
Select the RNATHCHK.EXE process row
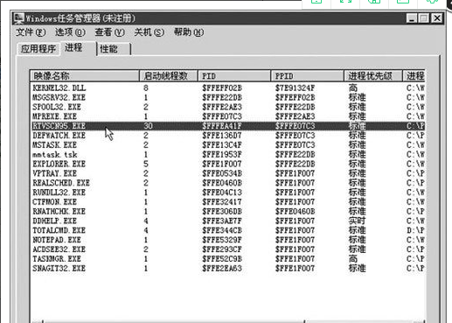228,212
